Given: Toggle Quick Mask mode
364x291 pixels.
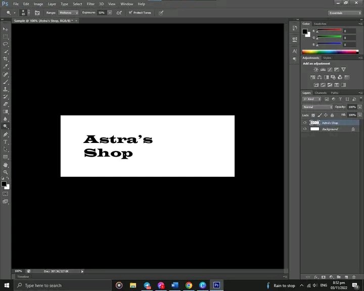Looking at the screenshot, I should tap(5, 194).
